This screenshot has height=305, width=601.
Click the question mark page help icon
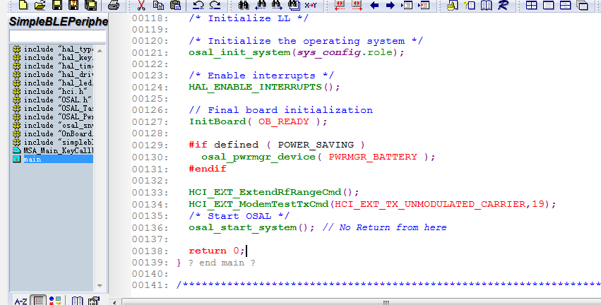(x=469, y=5)
